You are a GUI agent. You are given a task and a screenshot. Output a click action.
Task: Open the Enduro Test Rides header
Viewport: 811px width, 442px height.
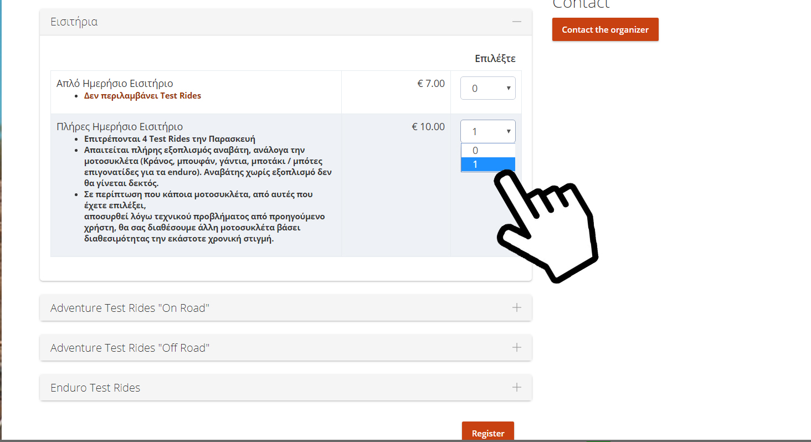tap(286, 388)
